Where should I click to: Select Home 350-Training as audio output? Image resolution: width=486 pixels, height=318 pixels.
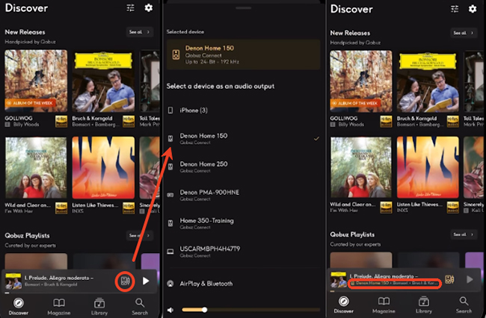[243, 223]
